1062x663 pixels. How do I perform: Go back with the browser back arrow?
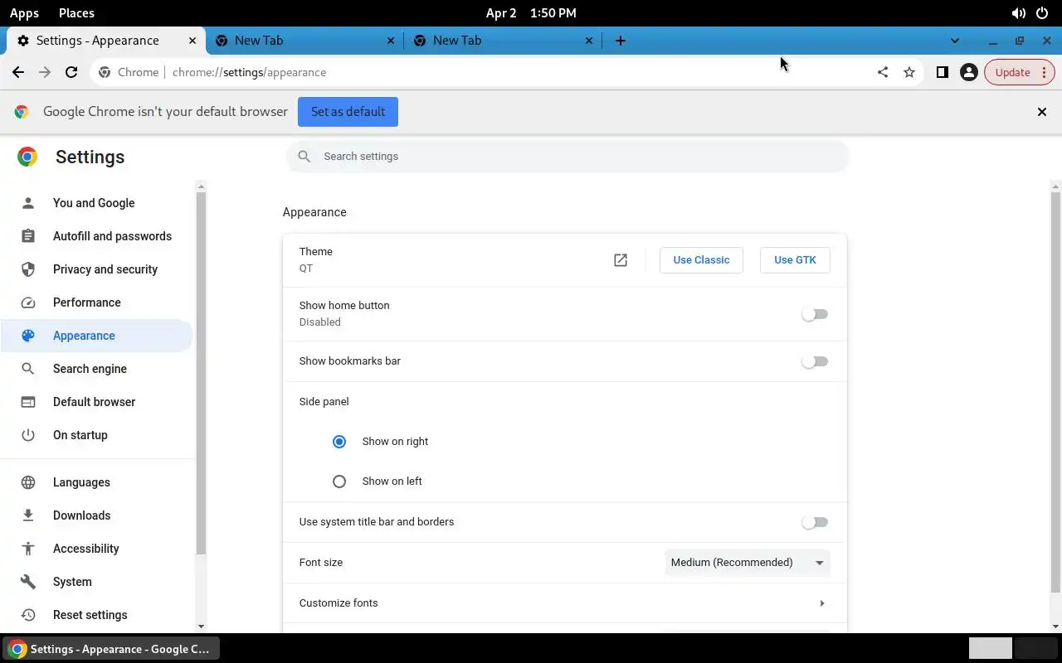(x=18, y=72)
